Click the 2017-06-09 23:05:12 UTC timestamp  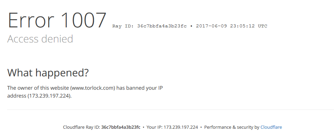(231, 26)
